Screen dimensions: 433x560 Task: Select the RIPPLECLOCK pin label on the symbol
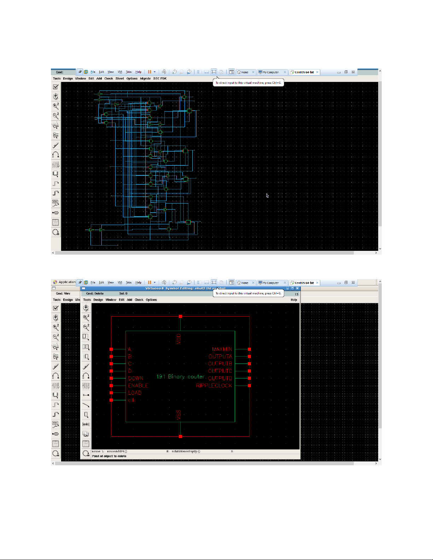[x=214, y=385]
